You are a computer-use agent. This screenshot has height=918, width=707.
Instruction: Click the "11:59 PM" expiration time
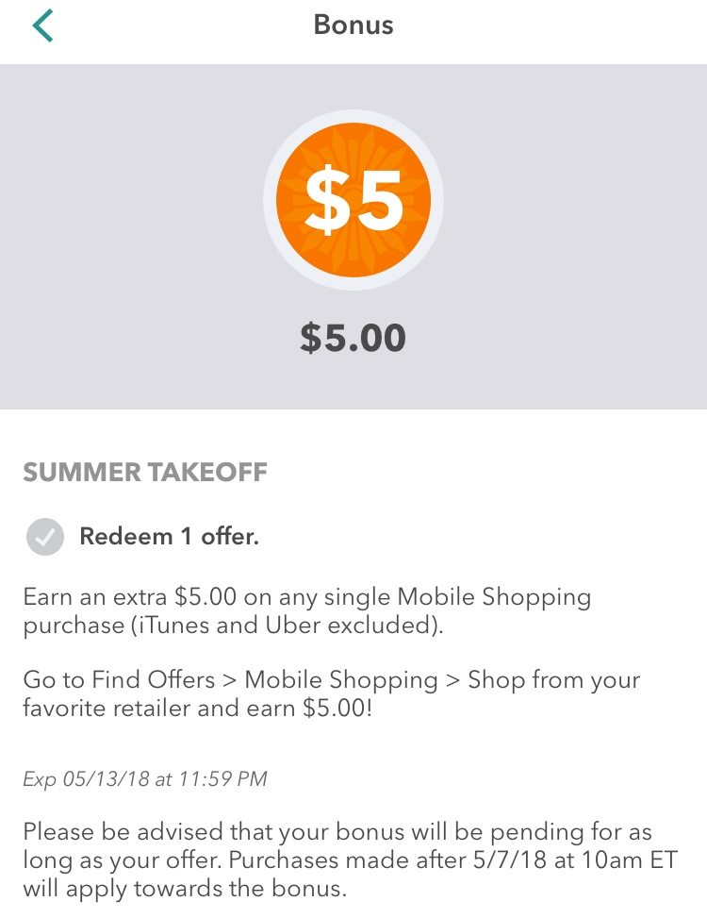227,779
